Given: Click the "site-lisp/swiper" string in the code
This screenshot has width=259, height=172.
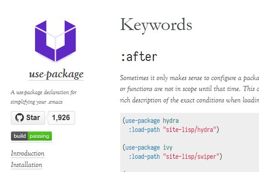Looking at the screenshot, I should click(191, 157).
